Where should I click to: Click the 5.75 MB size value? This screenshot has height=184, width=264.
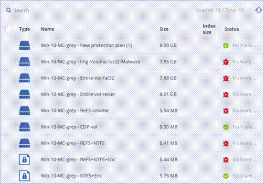(169, 175)
